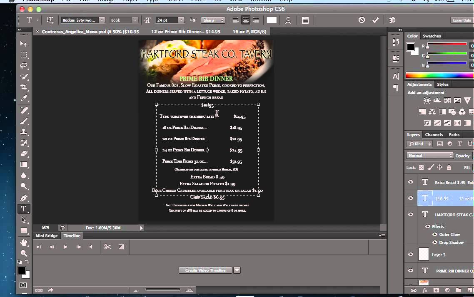Open the Character and Paragraph panels toggle

coord(305,20)
